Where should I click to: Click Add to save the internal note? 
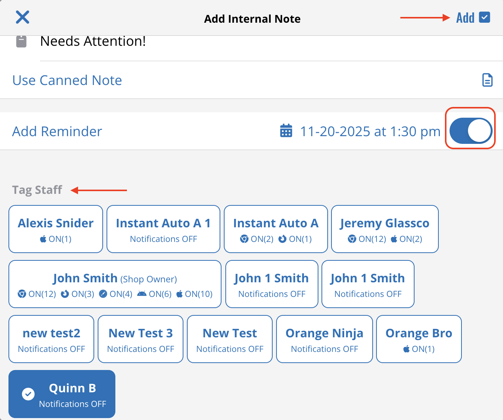465,17
